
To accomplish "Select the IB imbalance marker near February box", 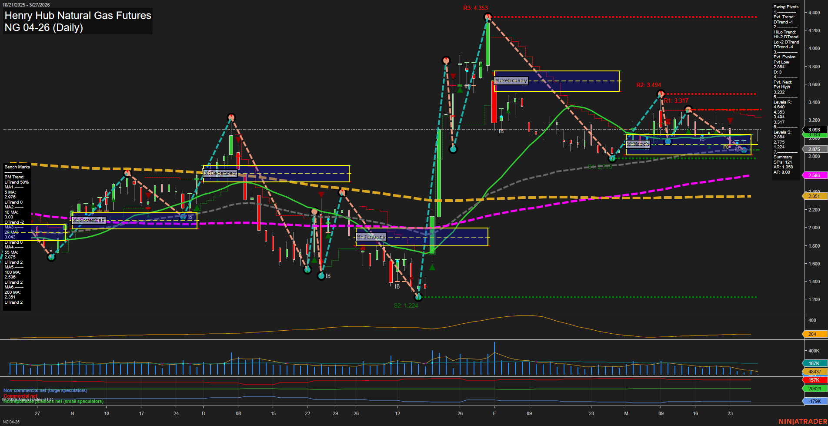I will click(x=500, y=130).
